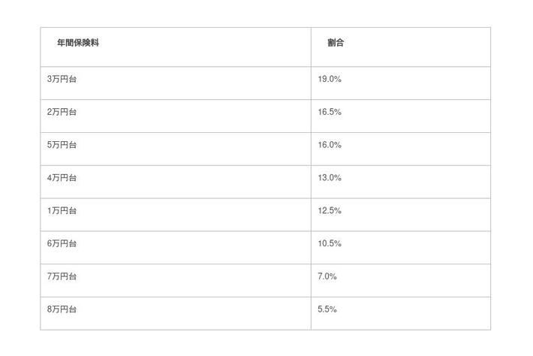Click the 13.0% percentage cell
Image resolution: width=533 pixels, height=356 pixels.
tap(330, 178)
